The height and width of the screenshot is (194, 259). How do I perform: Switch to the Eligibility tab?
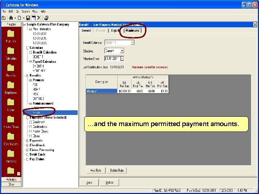115,31
